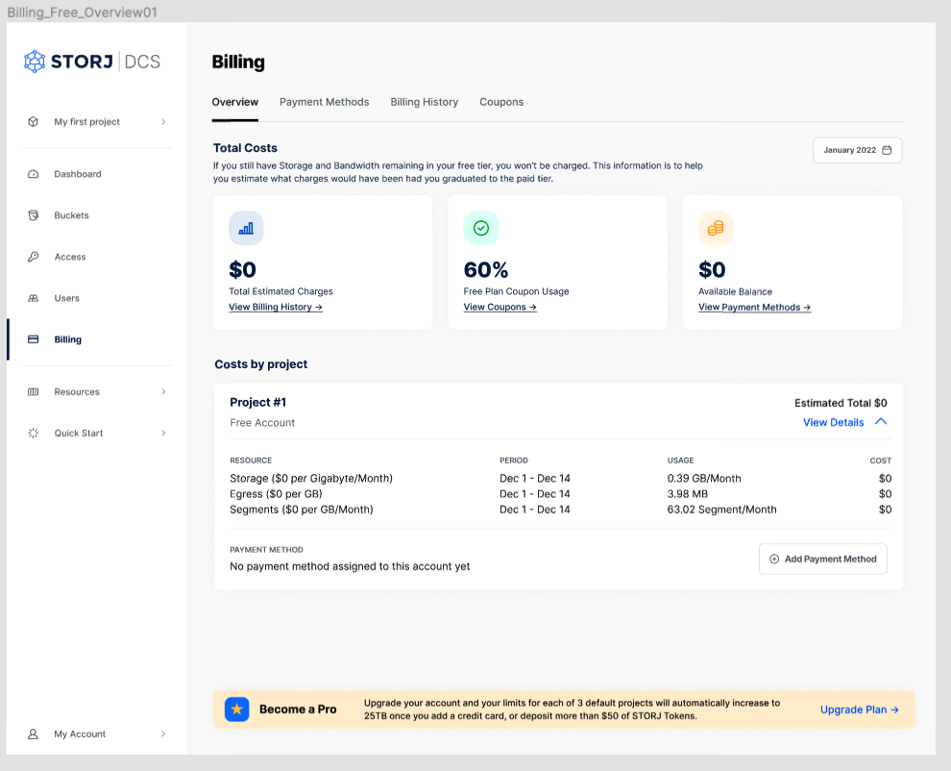The width and height of the screenshot is (951, 771).
Task: Open Buckets in the sidebar
Action: coord(72,215)
